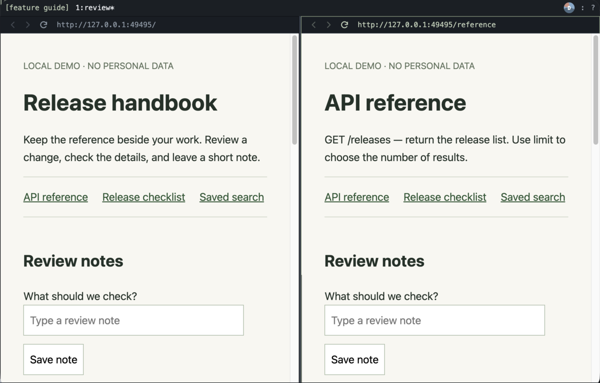Image resolution: width=600 pixels, height=383 pixels.
Task: Open the colon menu in the top bar
Action: pos(582,7)
